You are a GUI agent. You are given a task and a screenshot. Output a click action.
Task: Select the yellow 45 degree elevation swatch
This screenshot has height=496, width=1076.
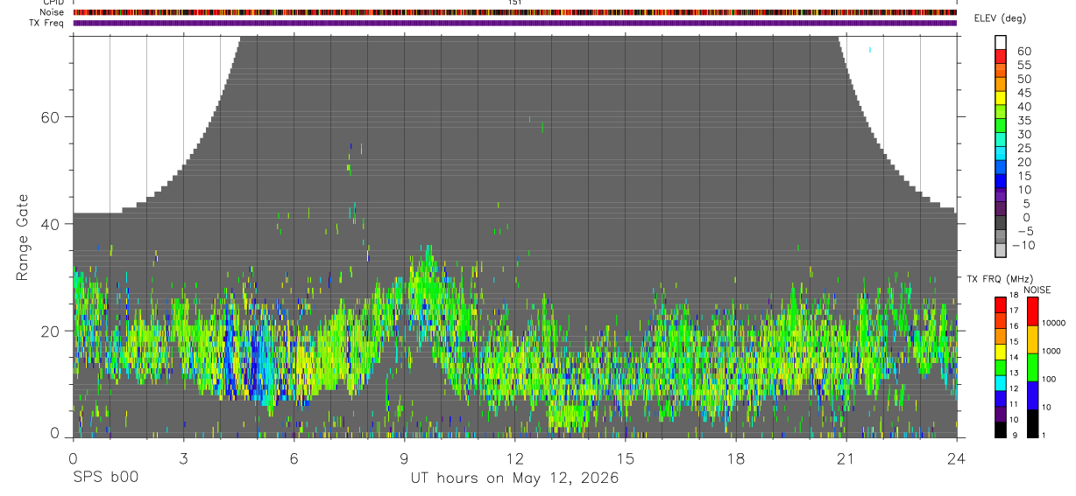coord(1002,97)
